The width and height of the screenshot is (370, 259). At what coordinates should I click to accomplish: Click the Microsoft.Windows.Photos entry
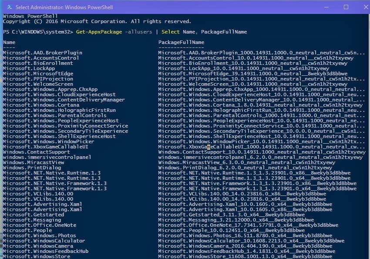point(37,235)
